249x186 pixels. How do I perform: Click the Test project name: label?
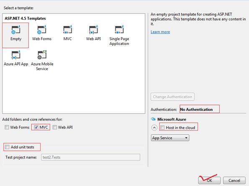21,157
